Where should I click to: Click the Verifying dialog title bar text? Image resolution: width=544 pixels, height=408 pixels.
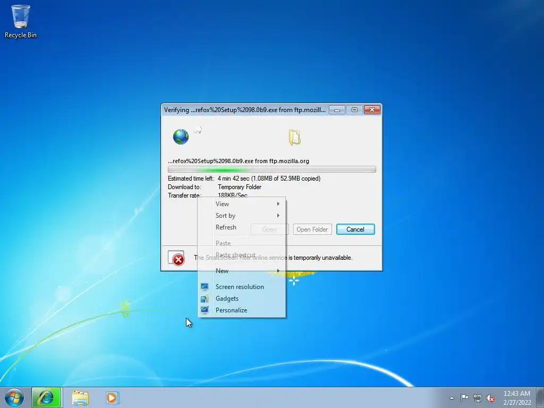click(244, 110)
